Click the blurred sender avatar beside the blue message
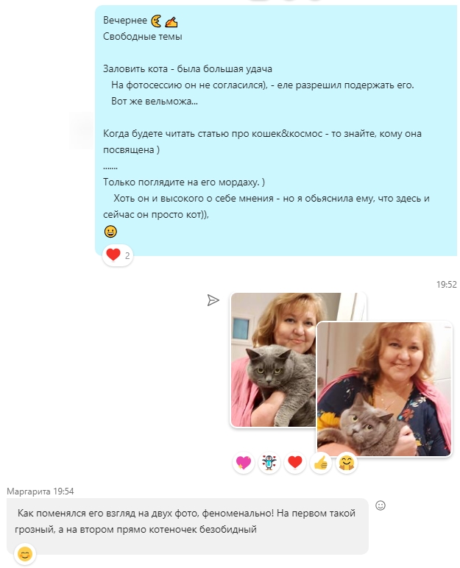Screen dimensions: 460x568 pyautogui.click(x=82, y=130)
